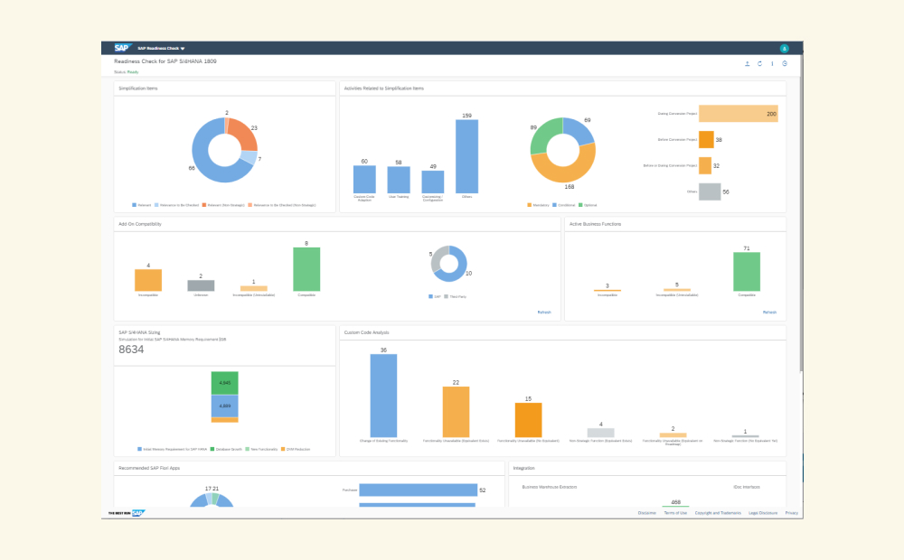Viewport: 904px width, 560px height.
Task: Click the information icon in page toolbar
Action: (773, 64)
